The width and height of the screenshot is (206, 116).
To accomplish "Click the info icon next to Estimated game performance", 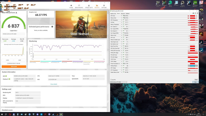I will [x=52, y=27].
